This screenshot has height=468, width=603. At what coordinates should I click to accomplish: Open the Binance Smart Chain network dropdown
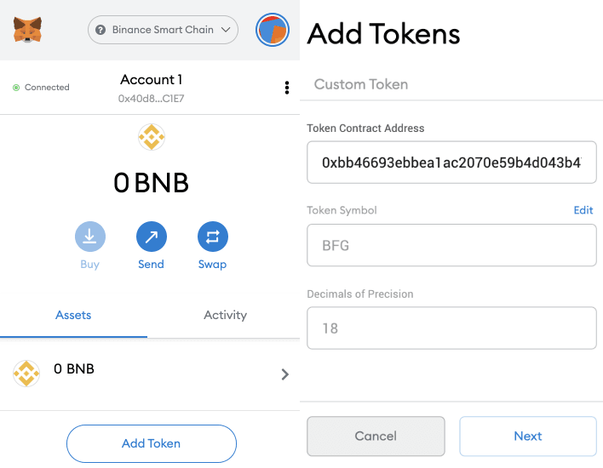[163, 31]
